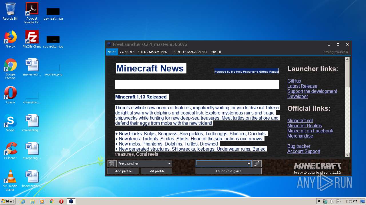The width and height of the screenshot is (366, 205).
Task: Open Google Chrome desktop shortcut
Action: pos(10,69)
